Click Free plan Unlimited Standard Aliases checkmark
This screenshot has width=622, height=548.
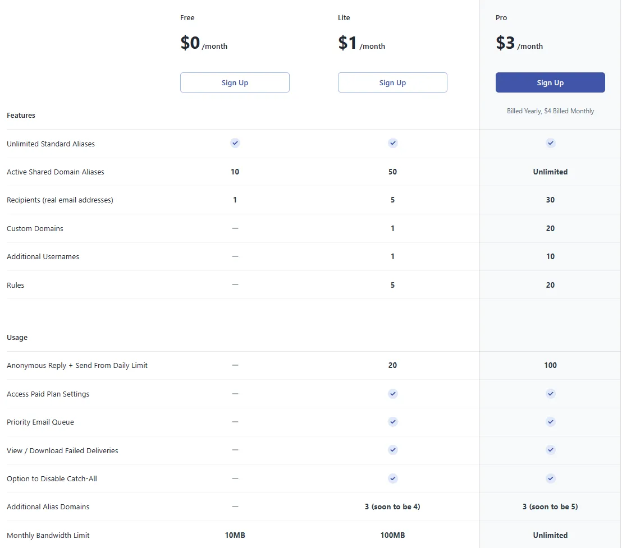click(235, 143)
